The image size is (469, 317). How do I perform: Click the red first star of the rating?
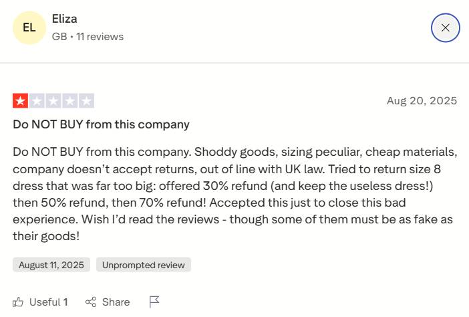click(20, 102)
